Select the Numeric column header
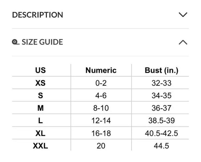 click(x=101, y=71)
